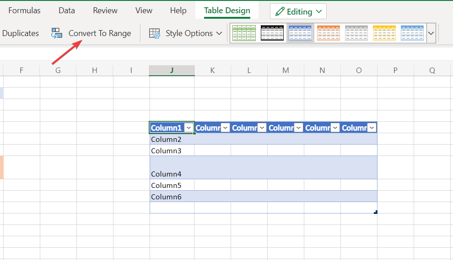Open the Help tab
The width and height of the screenshot is (453, 260).
pos(178,10)
